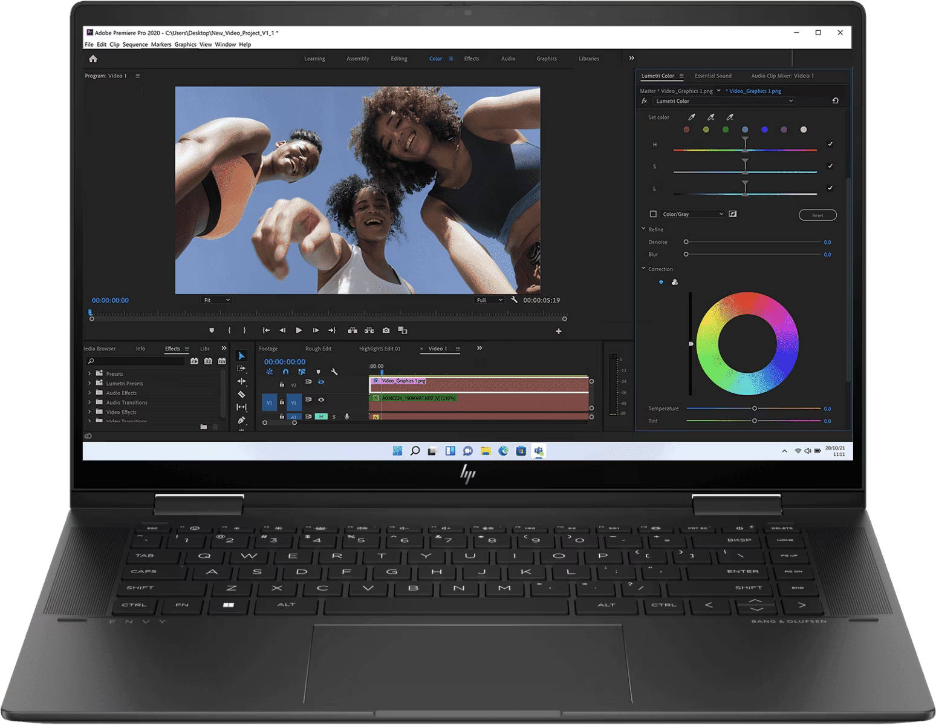
Task: Expand the Audio Effects folder
Action: 89,393
